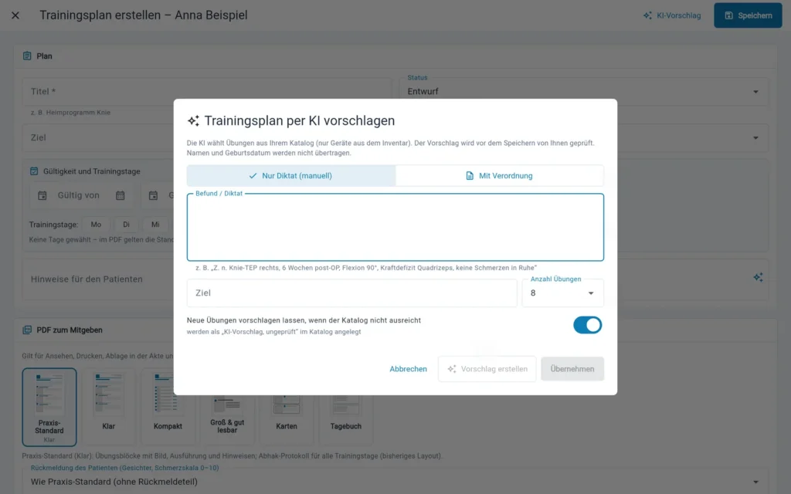The width and height of the screenshot is (791, 494).
Task: Select the Kompakt PDF layout thumbnail
Action: pos(168,408)
